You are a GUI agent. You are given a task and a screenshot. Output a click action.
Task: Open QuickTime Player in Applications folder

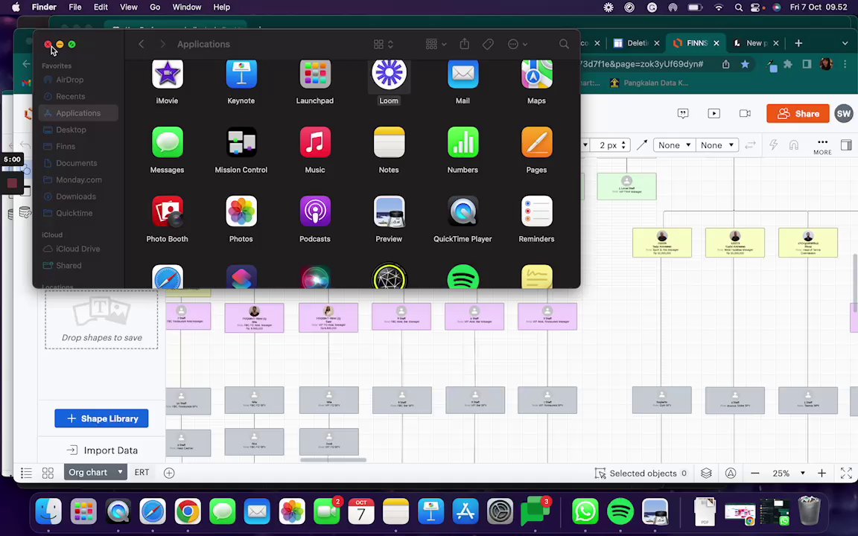coord(463,211)
